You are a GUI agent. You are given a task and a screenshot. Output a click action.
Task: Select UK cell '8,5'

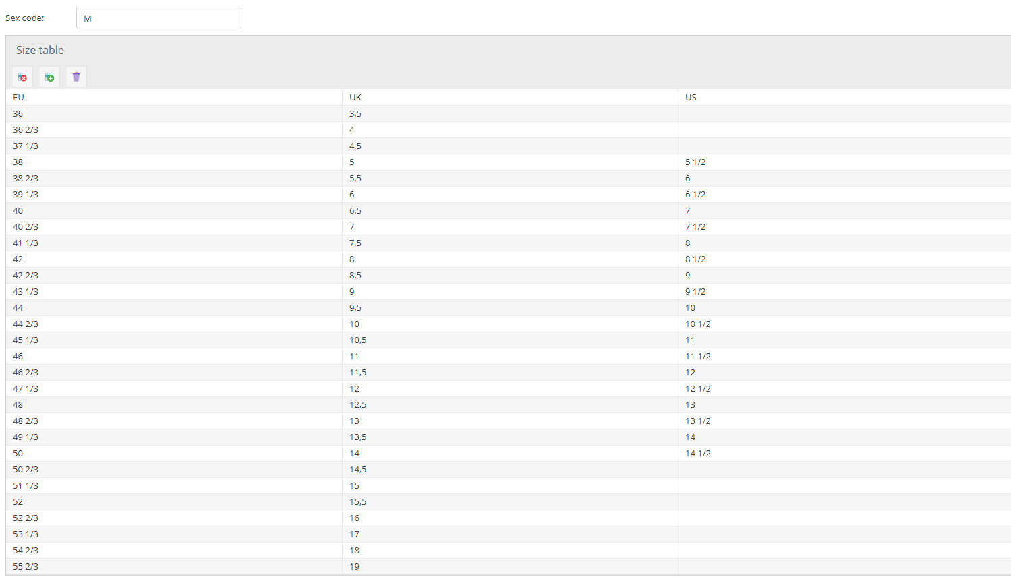click(x=510, y=275)
